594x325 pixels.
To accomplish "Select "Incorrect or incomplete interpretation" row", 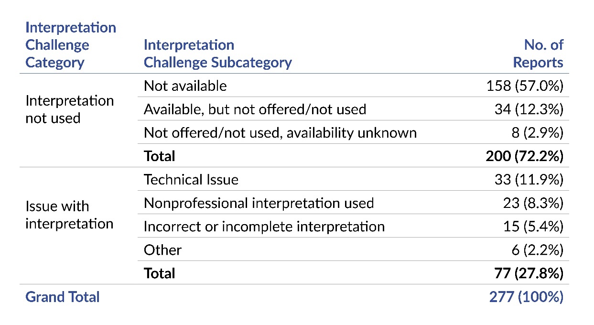I will click(264, 226).
